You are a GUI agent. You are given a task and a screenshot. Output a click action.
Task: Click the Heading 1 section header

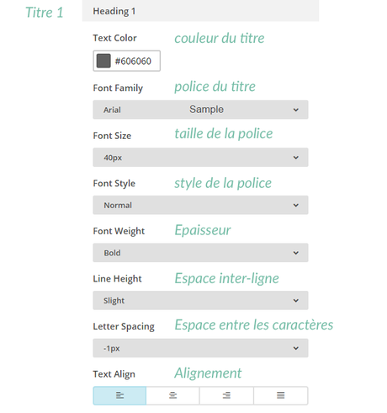(200, 11)
